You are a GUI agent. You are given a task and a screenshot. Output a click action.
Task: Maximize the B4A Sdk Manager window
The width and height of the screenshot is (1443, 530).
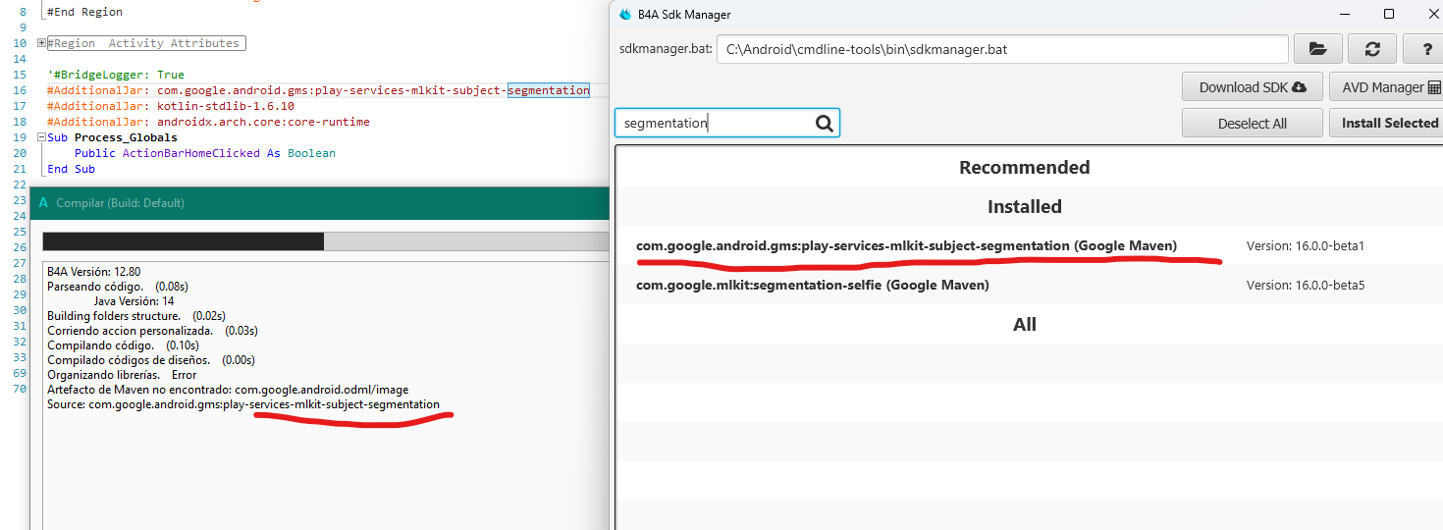[1389, 14]
